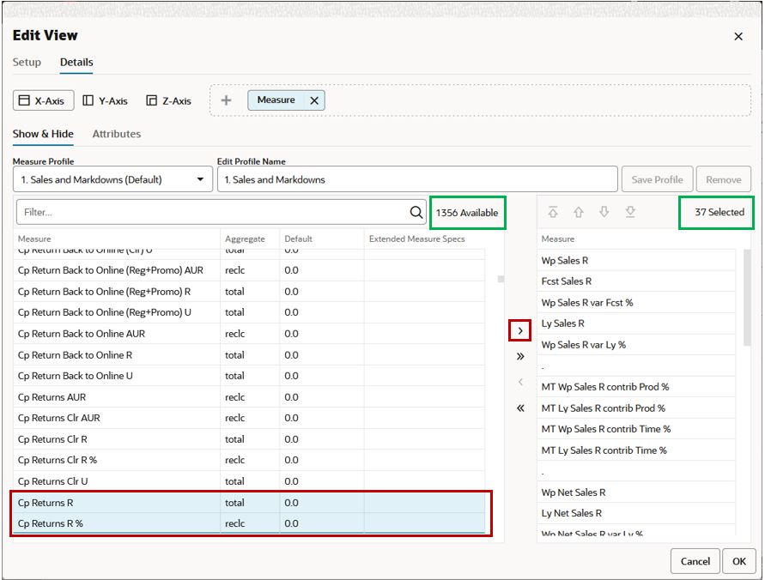Select 'Wp Sales R var Fcst %'

click(636, 303)
